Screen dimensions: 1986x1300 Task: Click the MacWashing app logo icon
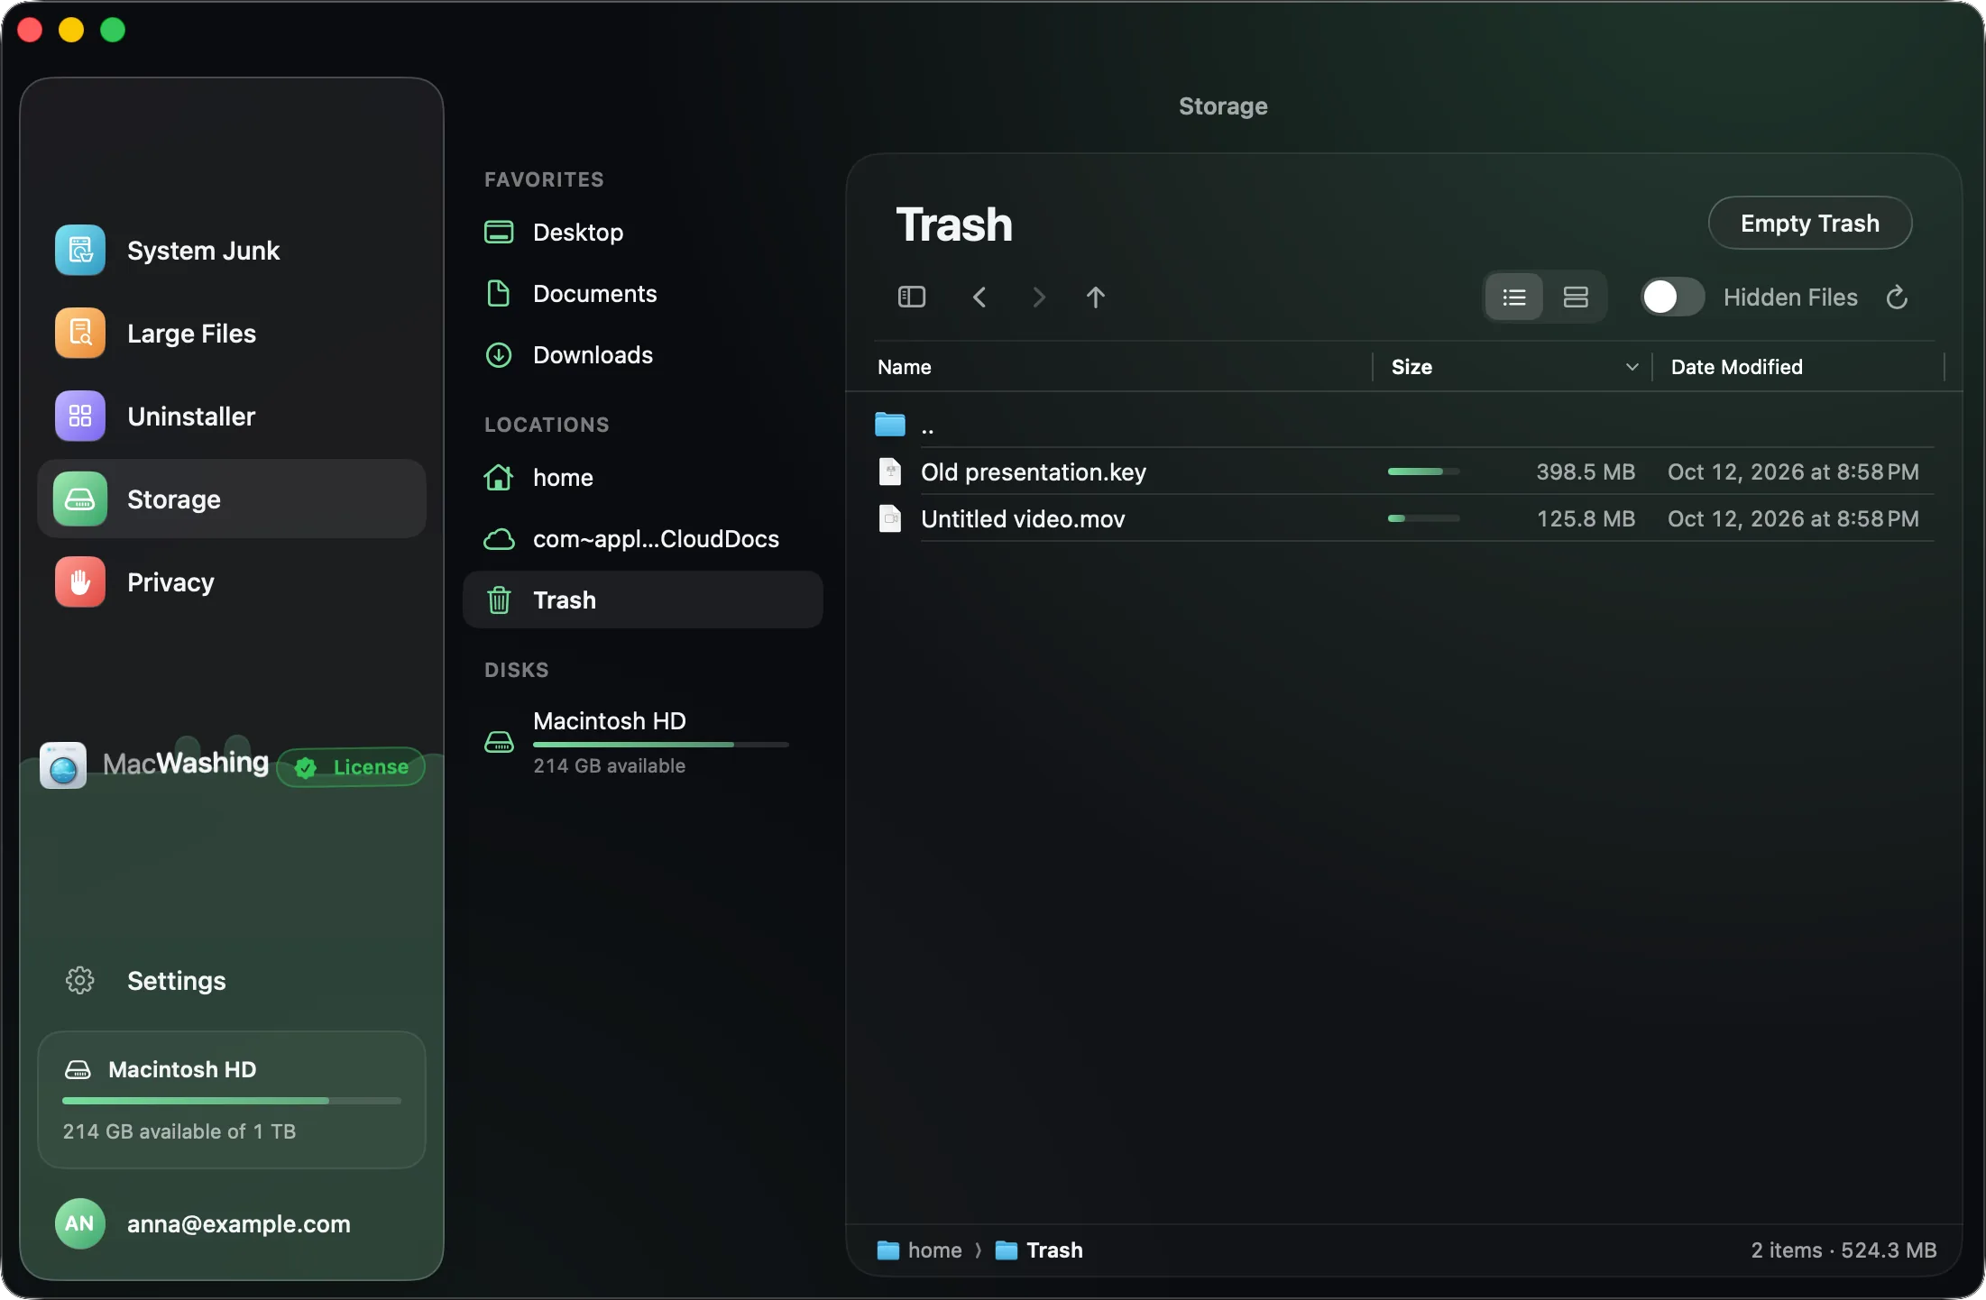point(62,765)
